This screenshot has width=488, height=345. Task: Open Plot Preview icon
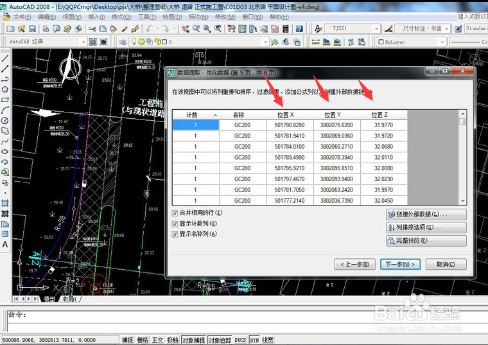tap(57, 29)
